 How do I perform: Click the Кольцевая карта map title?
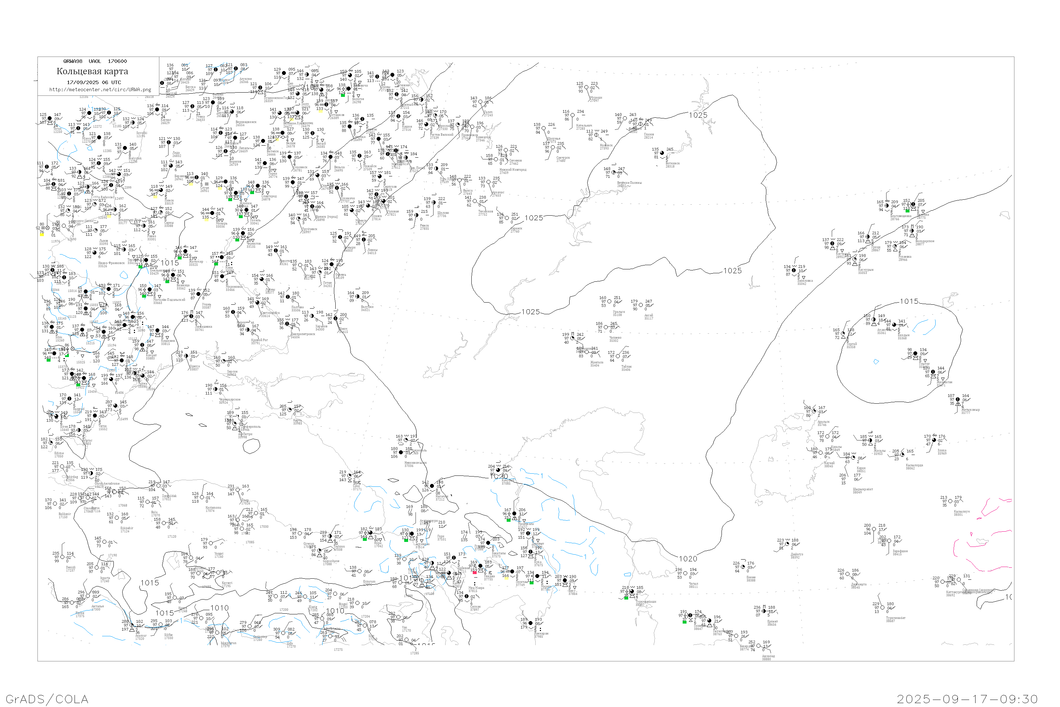[x=92, y=71]
